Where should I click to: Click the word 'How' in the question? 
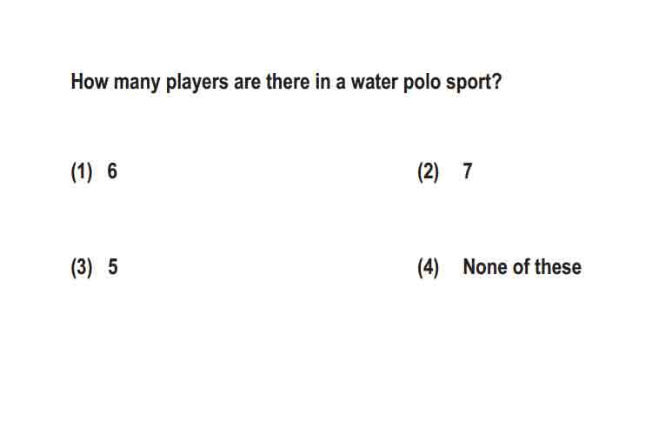point(90,81)
